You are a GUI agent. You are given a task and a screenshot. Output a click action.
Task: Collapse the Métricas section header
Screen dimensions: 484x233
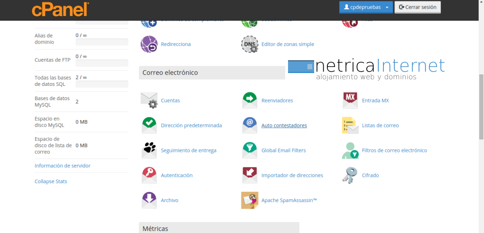point(219,228)
